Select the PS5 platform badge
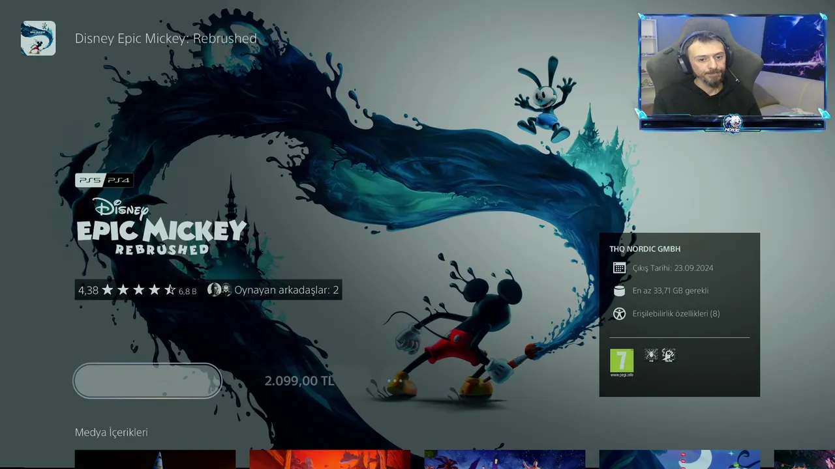Viewport: 835px width, 469px height. coord(89,180)
